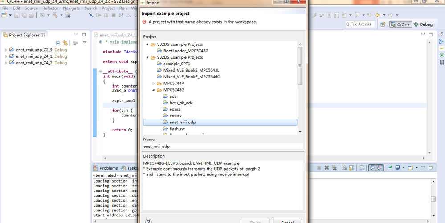Click the Forward navigation arrow

point(391,15)
